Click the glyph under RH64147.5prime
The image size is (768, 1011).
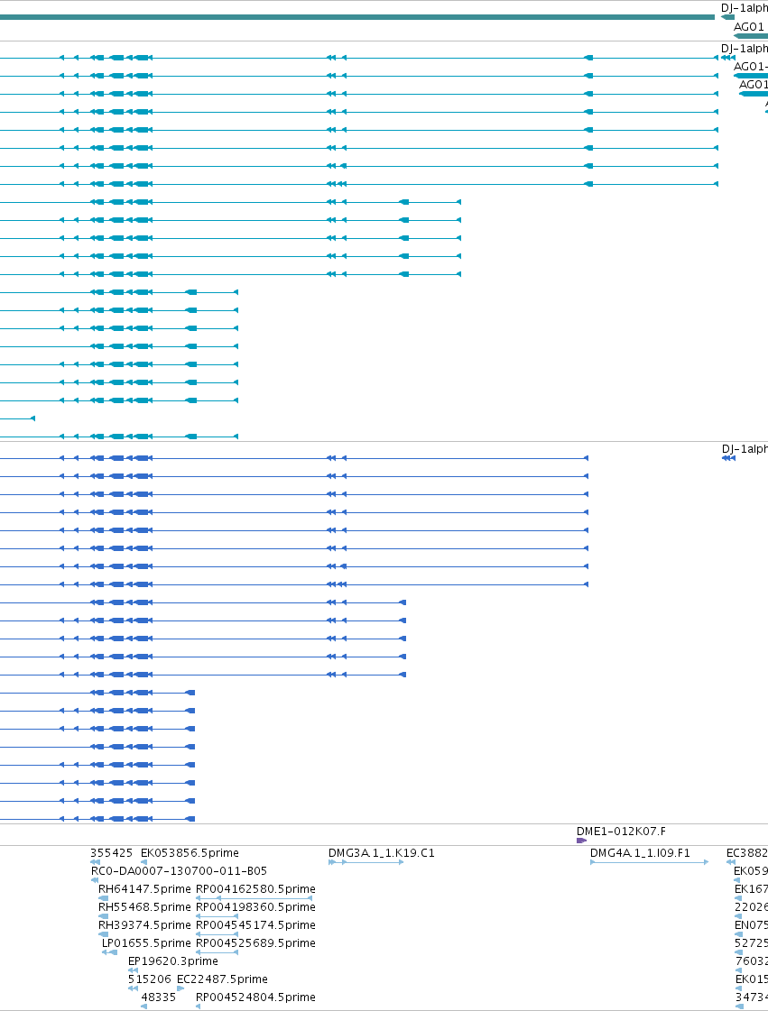tap(103, 898)
